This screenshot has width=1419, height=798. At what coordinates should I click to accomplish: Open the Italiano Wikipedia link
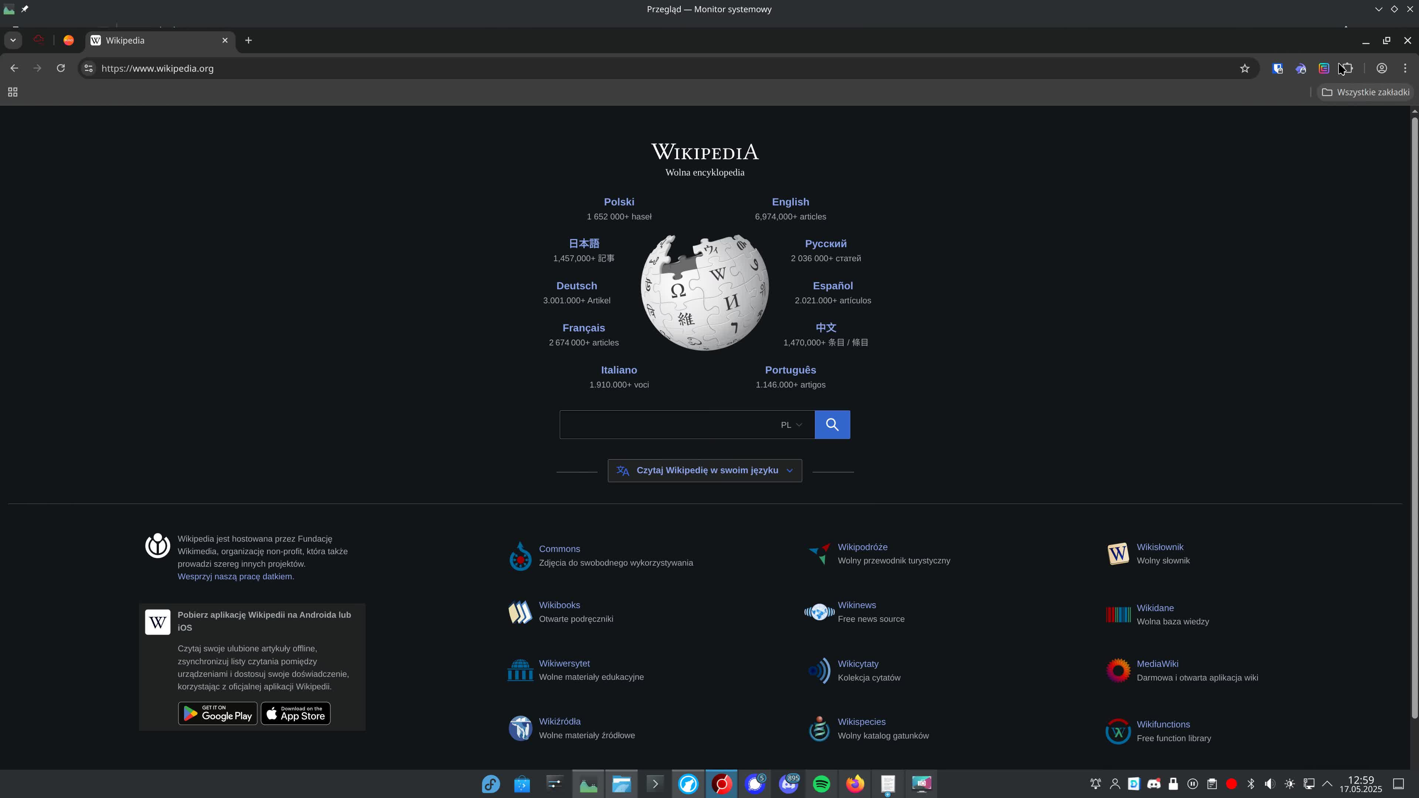coord(619,370)
